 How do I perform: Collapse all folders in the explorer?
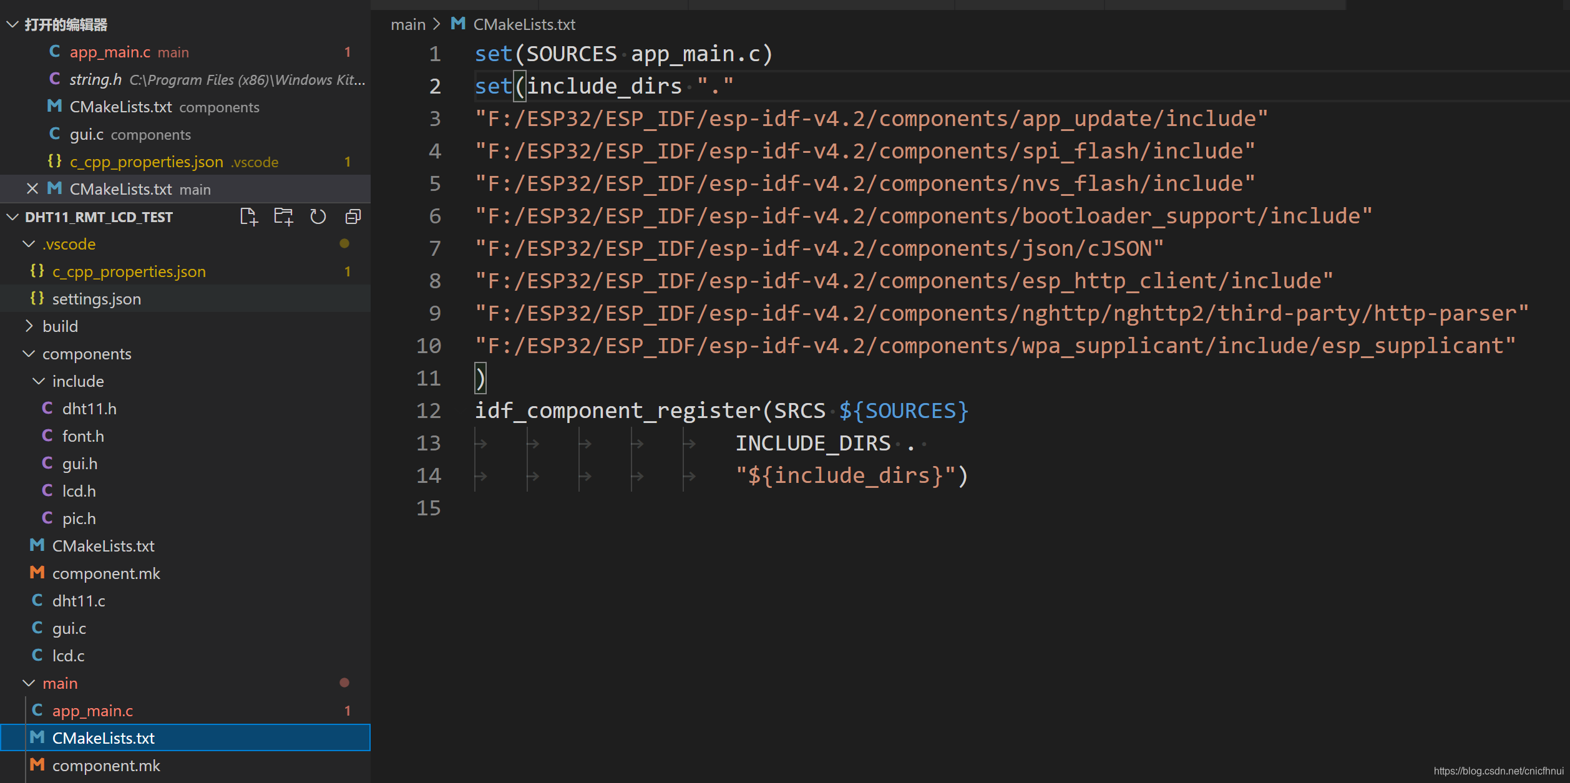(353, 216)
